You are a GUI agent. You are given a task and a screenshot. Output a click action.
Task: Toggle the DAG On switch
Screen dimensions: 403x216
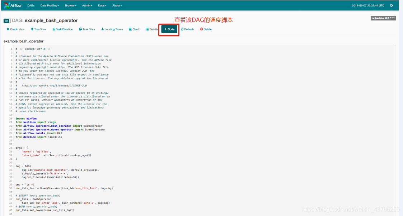[x=7, y=21]
